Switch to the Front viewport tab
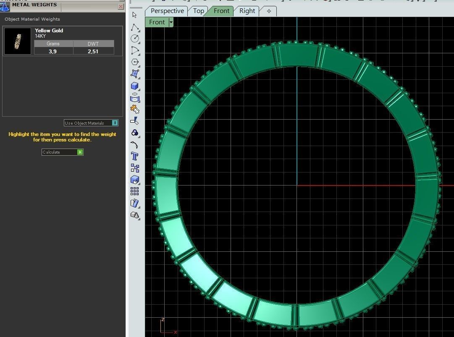The height and width of the screenshot is (337, 454). (x=221, y=11)
